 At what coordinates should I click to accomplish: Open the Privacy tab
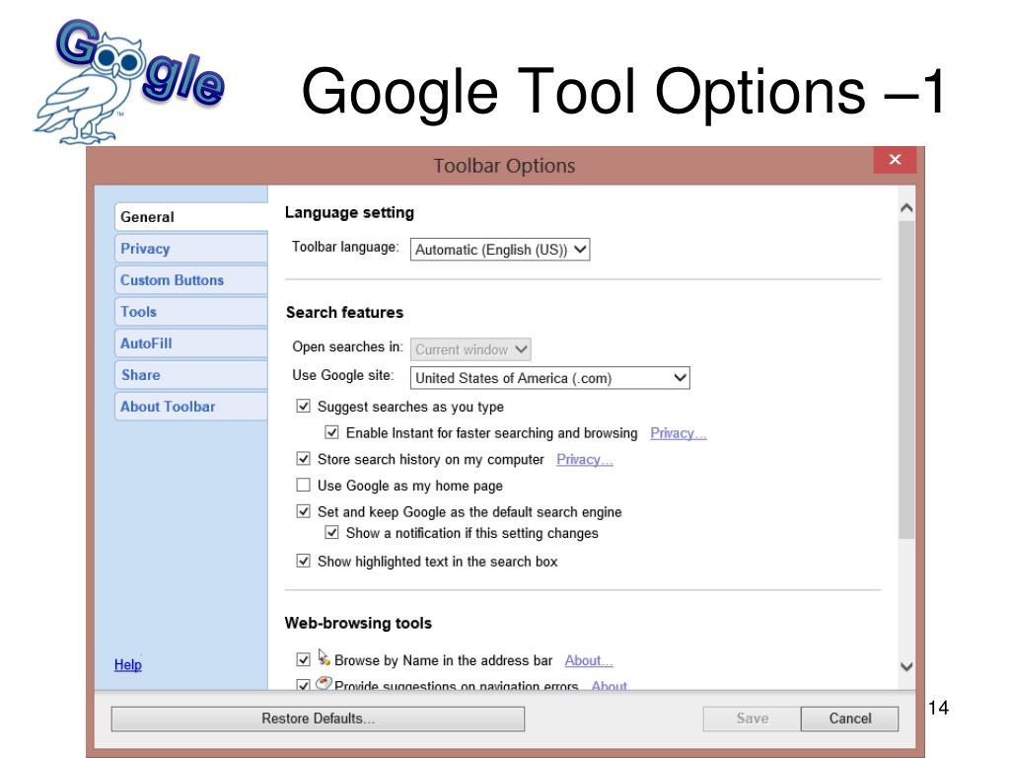click(191, 248)
